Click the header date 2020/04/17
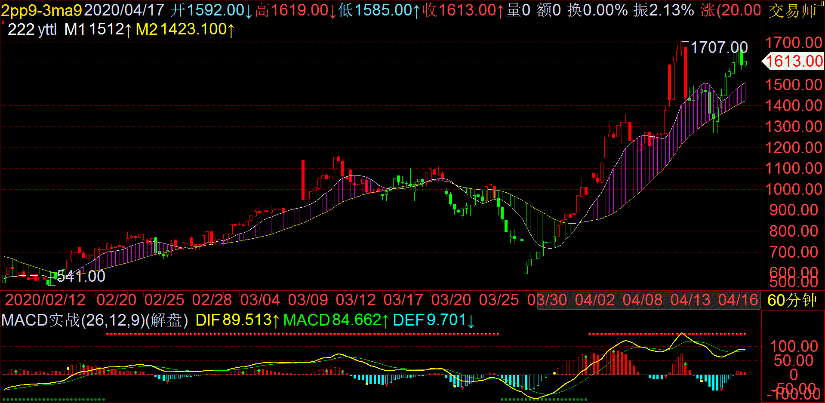825x403 pixels. [x=124, y=10]
